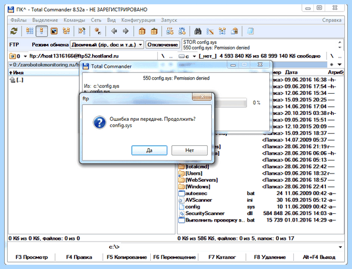Select the [WebServers] folder row
352x269 pixels.
(260, 180)
